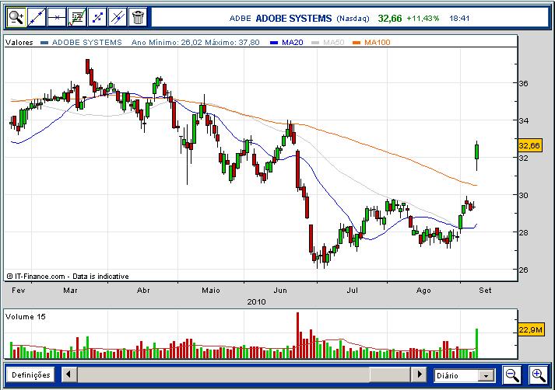Click the 18:41 time in header
The height and width of the screenshot is (390, 555).
point(459,19)
